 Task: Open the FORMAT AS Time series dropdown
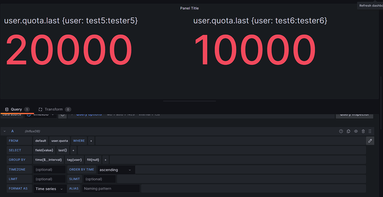pos(50,189)
